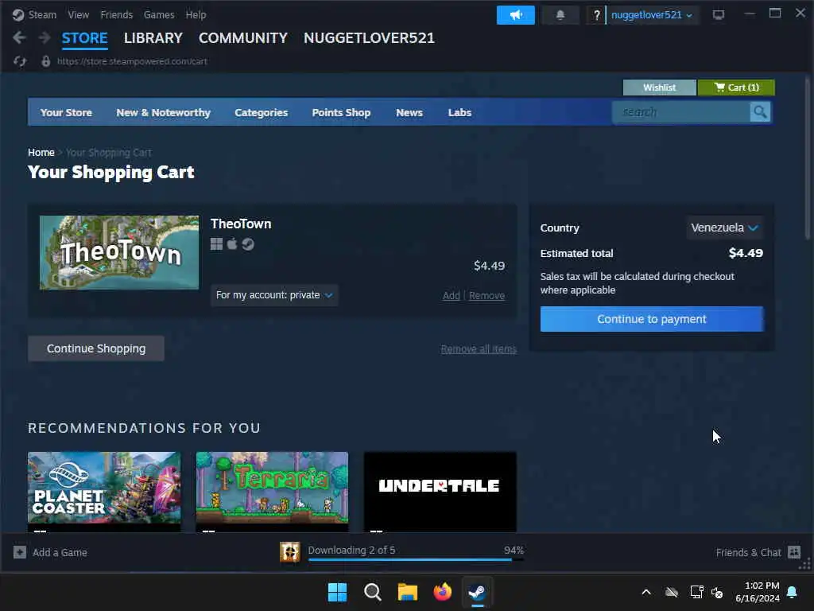This screenshot has height=611, width=814.
Task: Click the TheoTown title text
Action: 241,224
